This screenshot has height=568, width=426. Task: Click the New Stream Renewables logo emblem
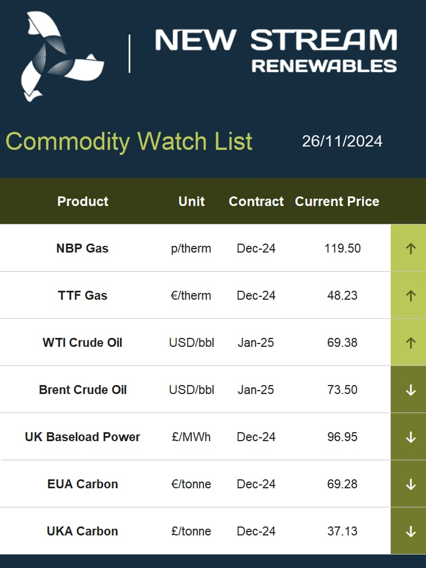point(63,57)
